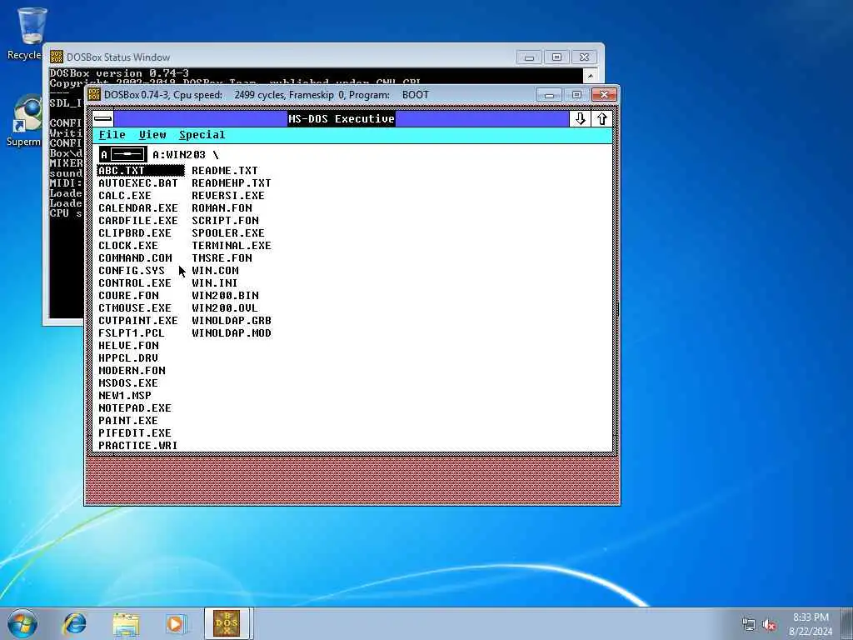The image size is (853, 640).
Task: Select PRACTICE.WRI file
Action: tap(138, 446)
